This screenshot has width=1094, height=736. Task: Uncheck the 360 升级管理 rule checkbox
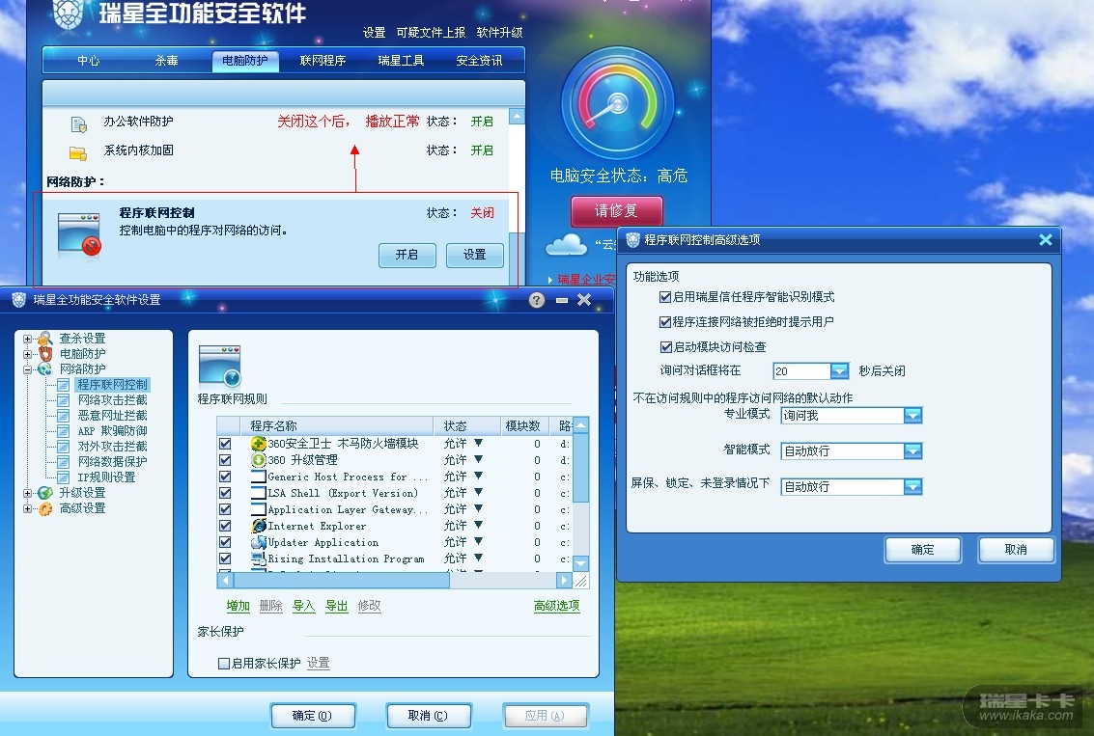(225, 460)
